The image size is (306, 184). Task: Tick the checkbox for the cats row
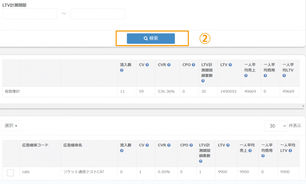(x=10, y=172)
